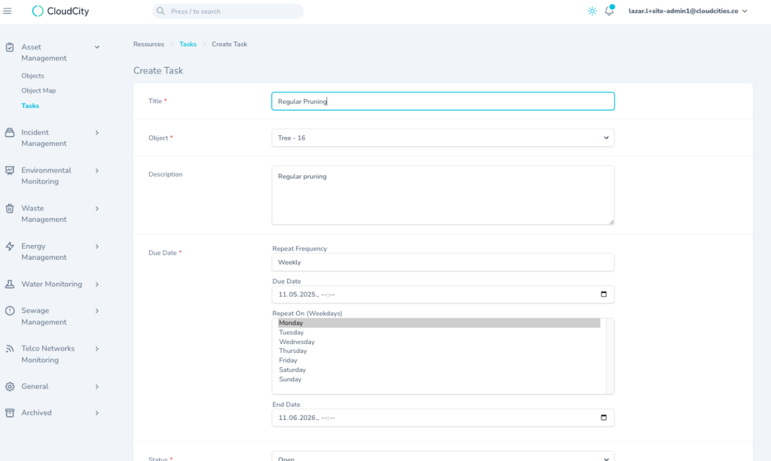
Task: Click the Telco Networks Monitoring signal icon
Action: (x=9, y=348)
